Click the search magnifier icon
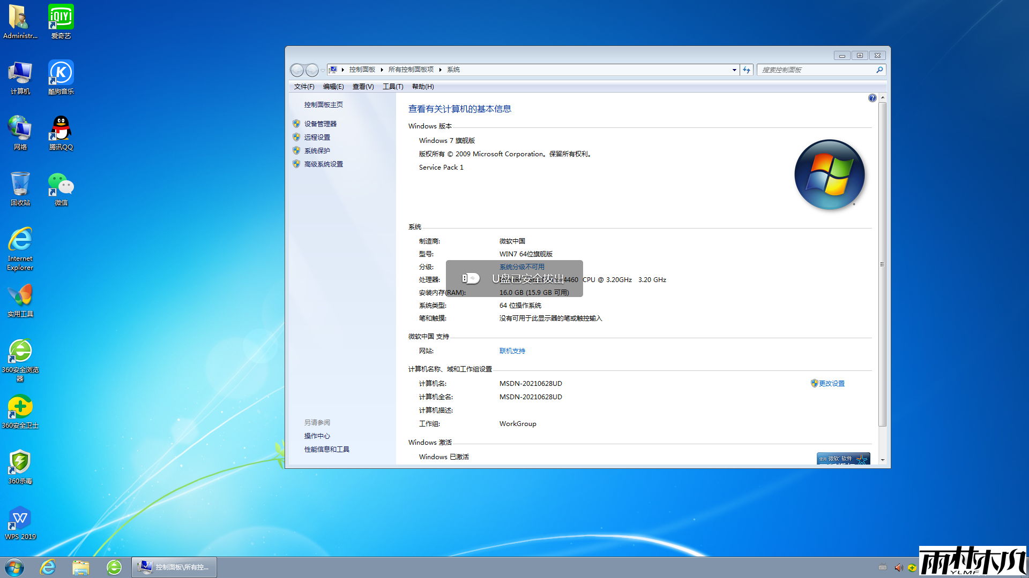Image resolution: width=1029 pixels, height=578 pixels. point(879,70)
